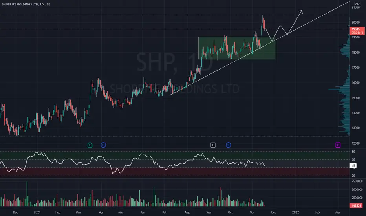The width and height of the screenshot is (366, 216).
Task: Click the 2021 label on time axis
Action: point(37,212)
